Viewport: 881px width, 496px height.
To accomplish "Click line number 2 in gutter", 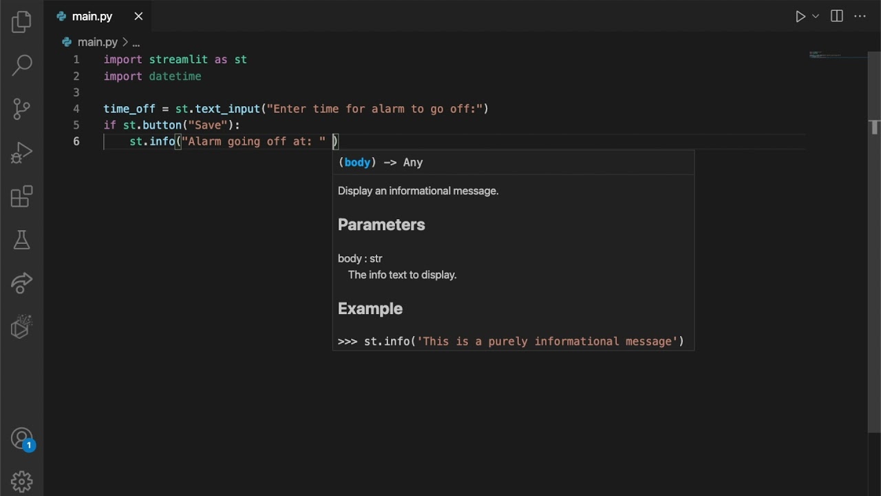I will (x=76, y=76).
